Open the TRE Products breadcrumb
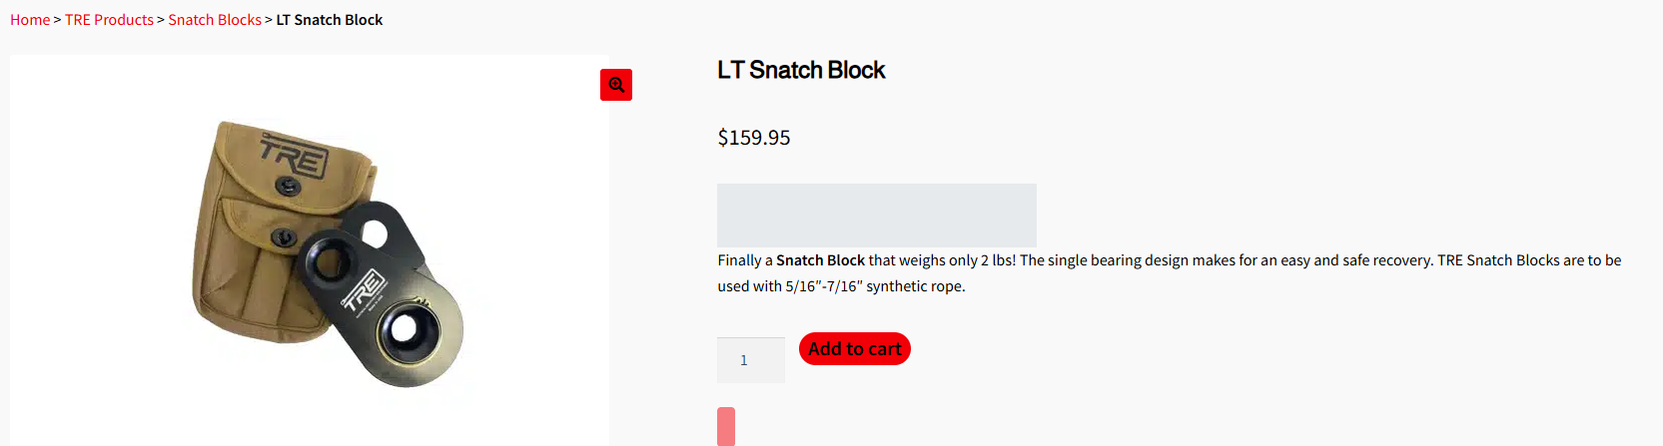Screen dimensions: 1663x446 (109, 20)
